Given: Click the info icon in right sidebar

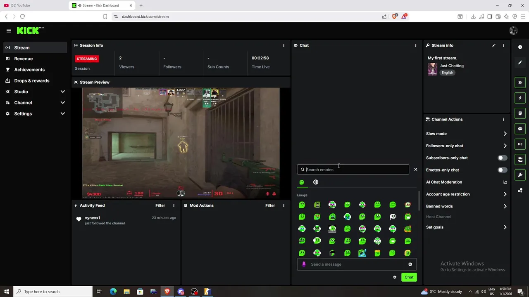Looking at the screenshot, I should coord(520,47).
